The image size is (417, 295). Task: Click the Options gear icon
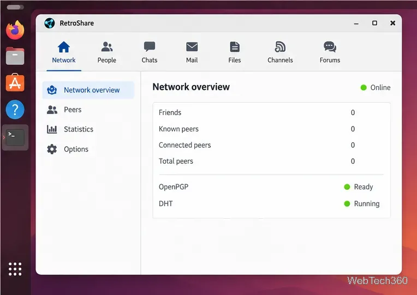(52, 149)
